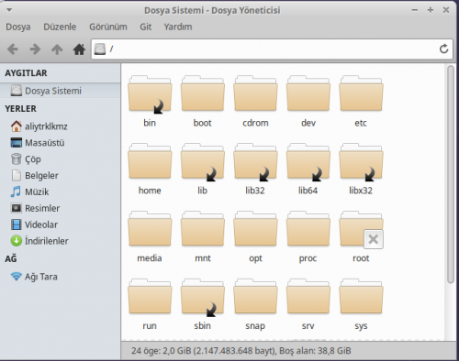Select the home folder icon

pyautogui.click(x=150, y=161)
